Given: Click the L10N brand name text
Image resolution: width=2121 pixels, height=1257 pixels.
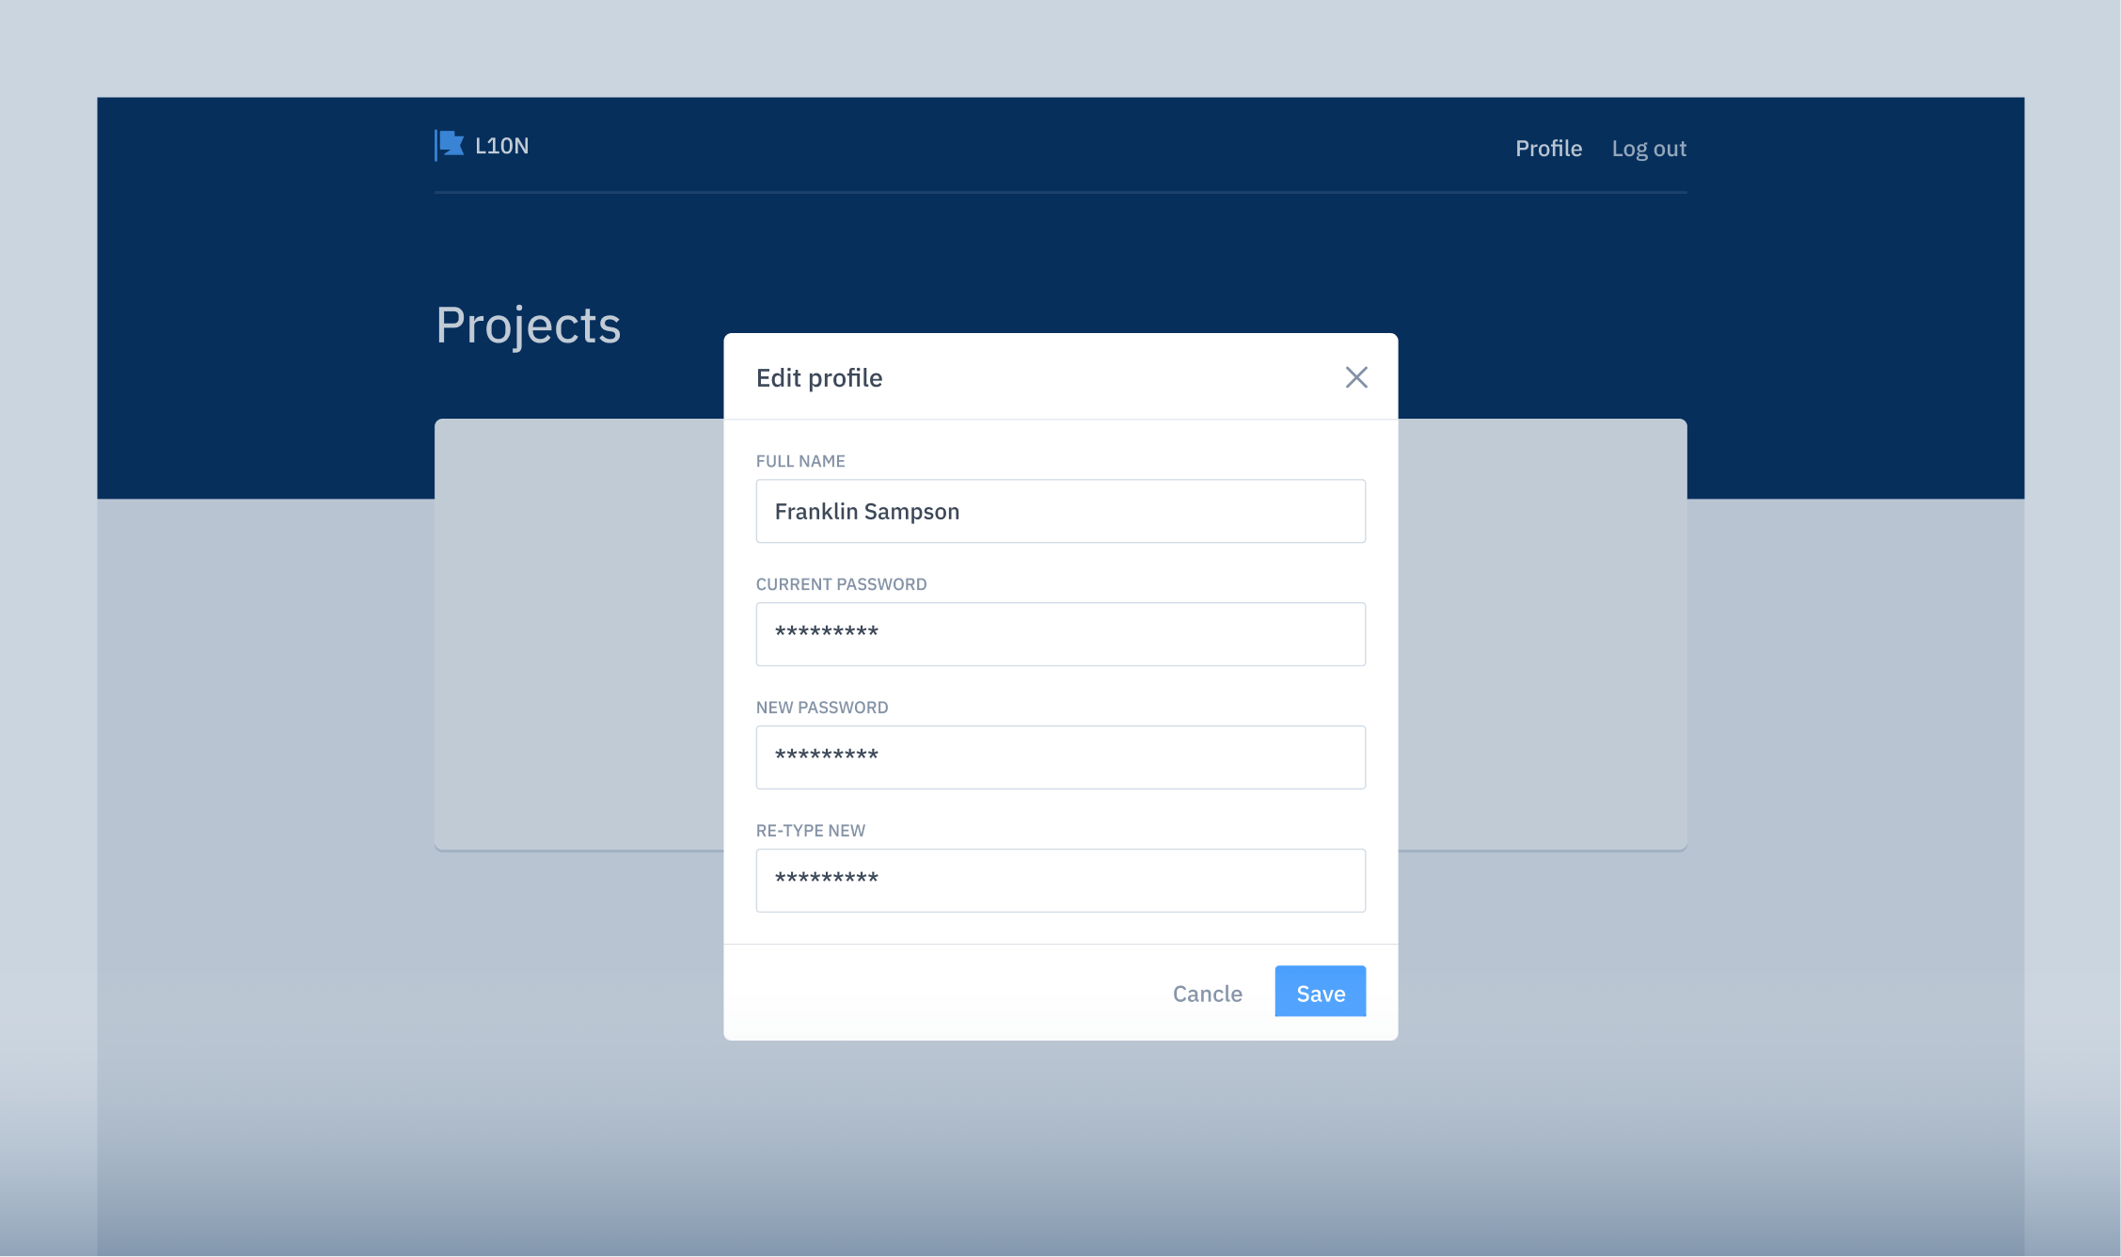Looking at the screenshot, I should click(501, 146).
